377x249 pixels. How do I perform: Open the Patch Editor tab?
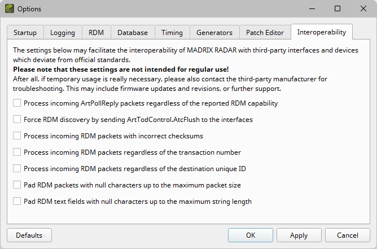[265, 32]
